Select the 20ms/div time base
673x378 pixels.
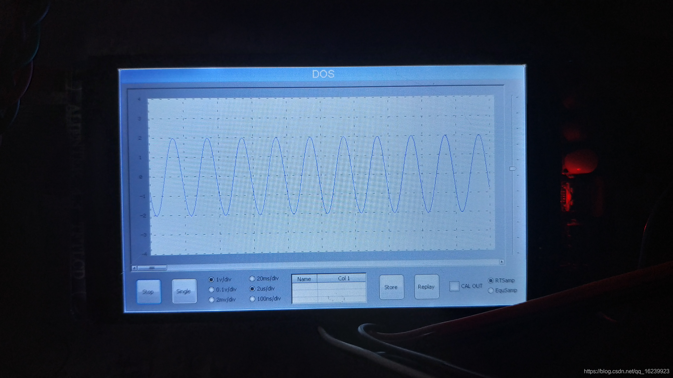252,279
